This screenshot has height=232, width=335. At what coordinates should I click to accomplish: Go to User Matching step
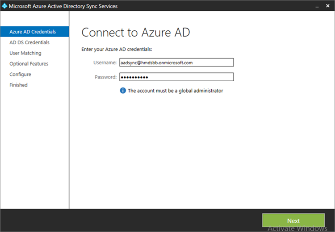pos(25,53)
